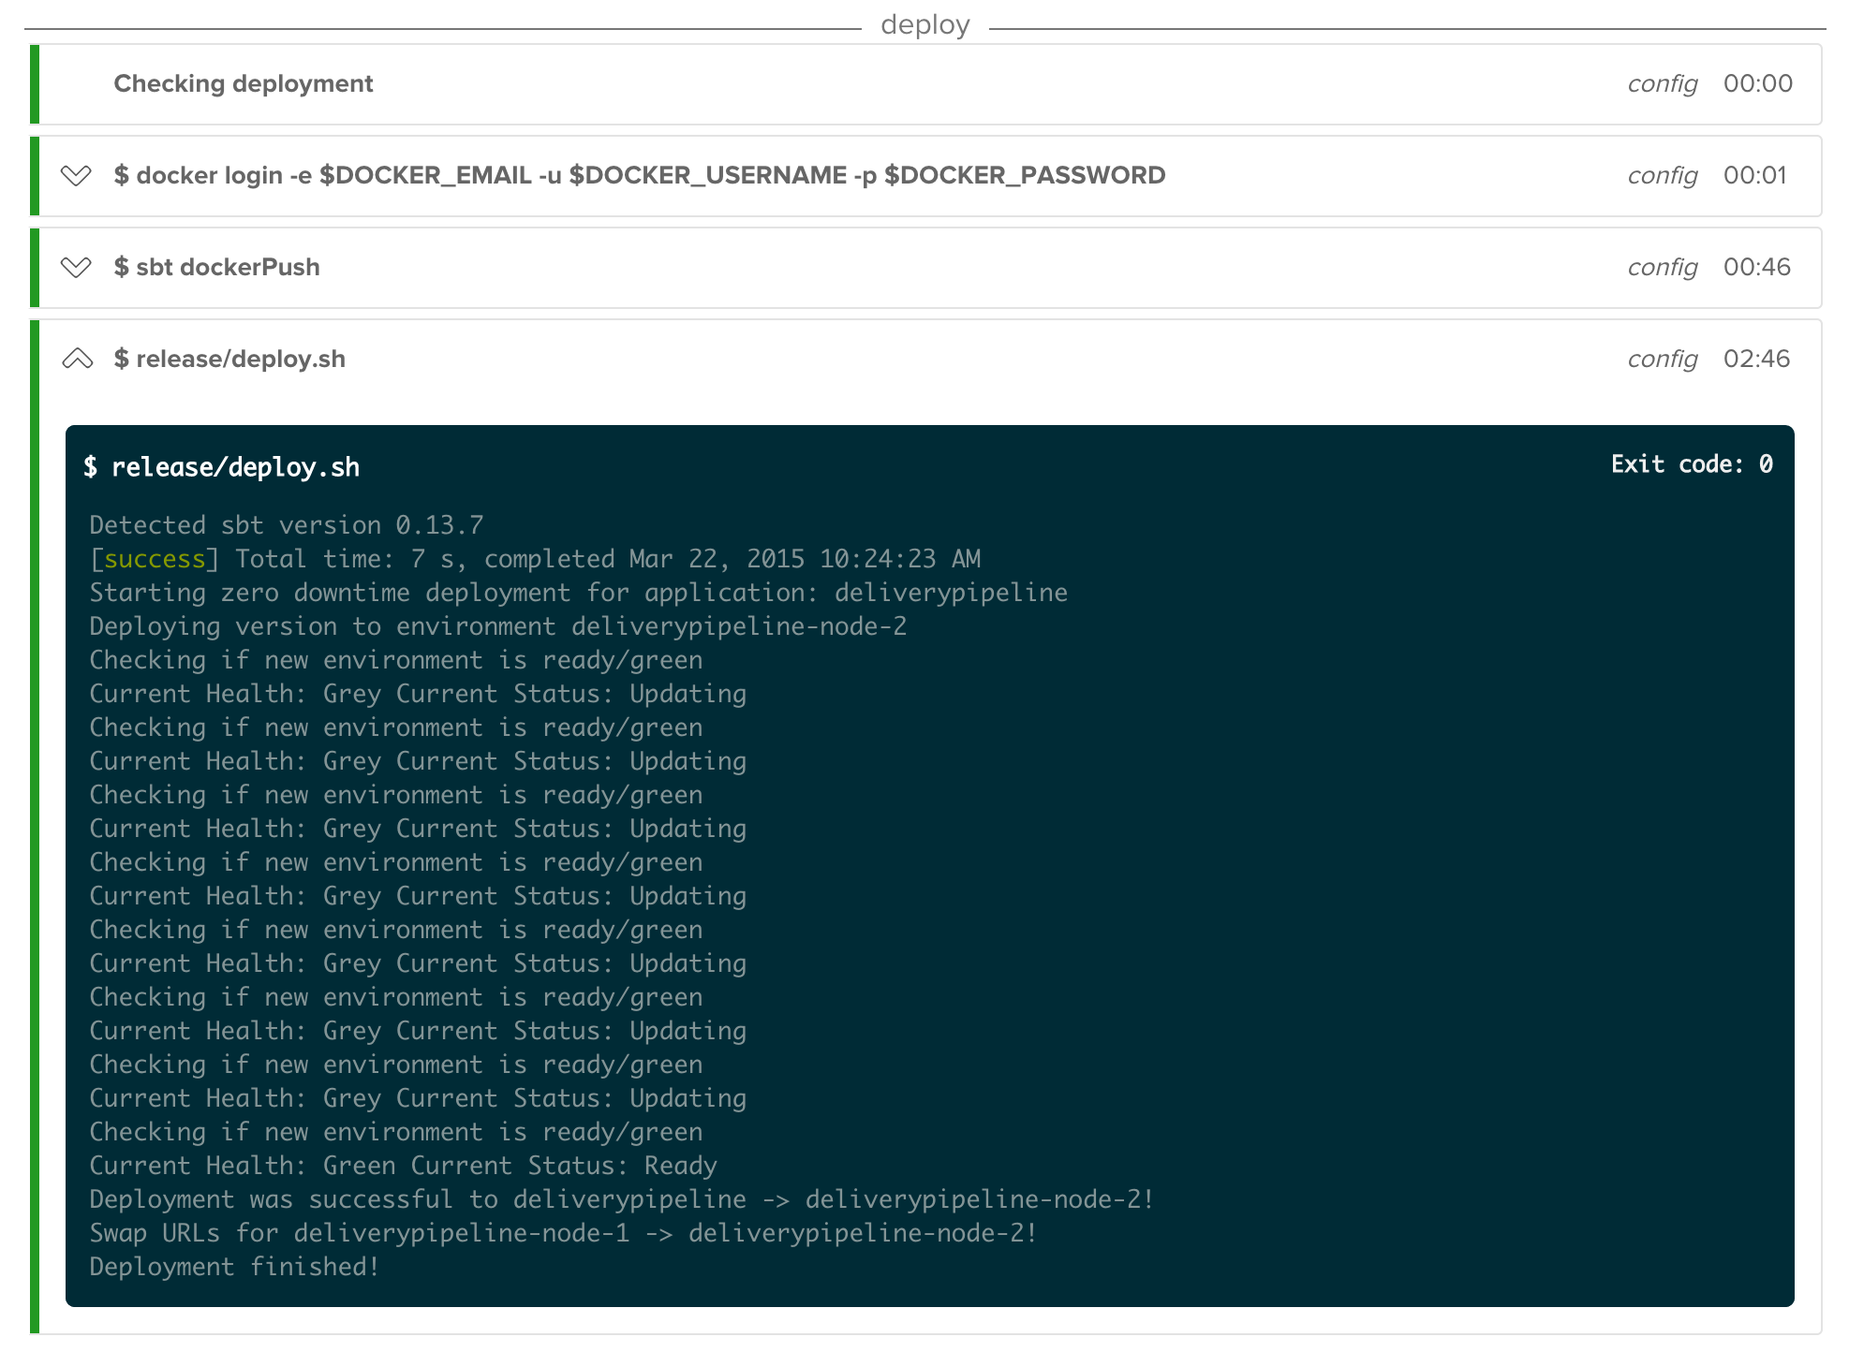Click config label on docker login row
Image resolution: width=1849 pixels, height=1352 pixels.
1662,175
